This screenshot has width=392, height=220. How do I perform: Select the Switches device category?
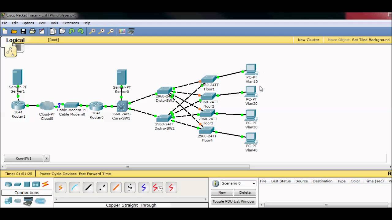tap(17, 184)
